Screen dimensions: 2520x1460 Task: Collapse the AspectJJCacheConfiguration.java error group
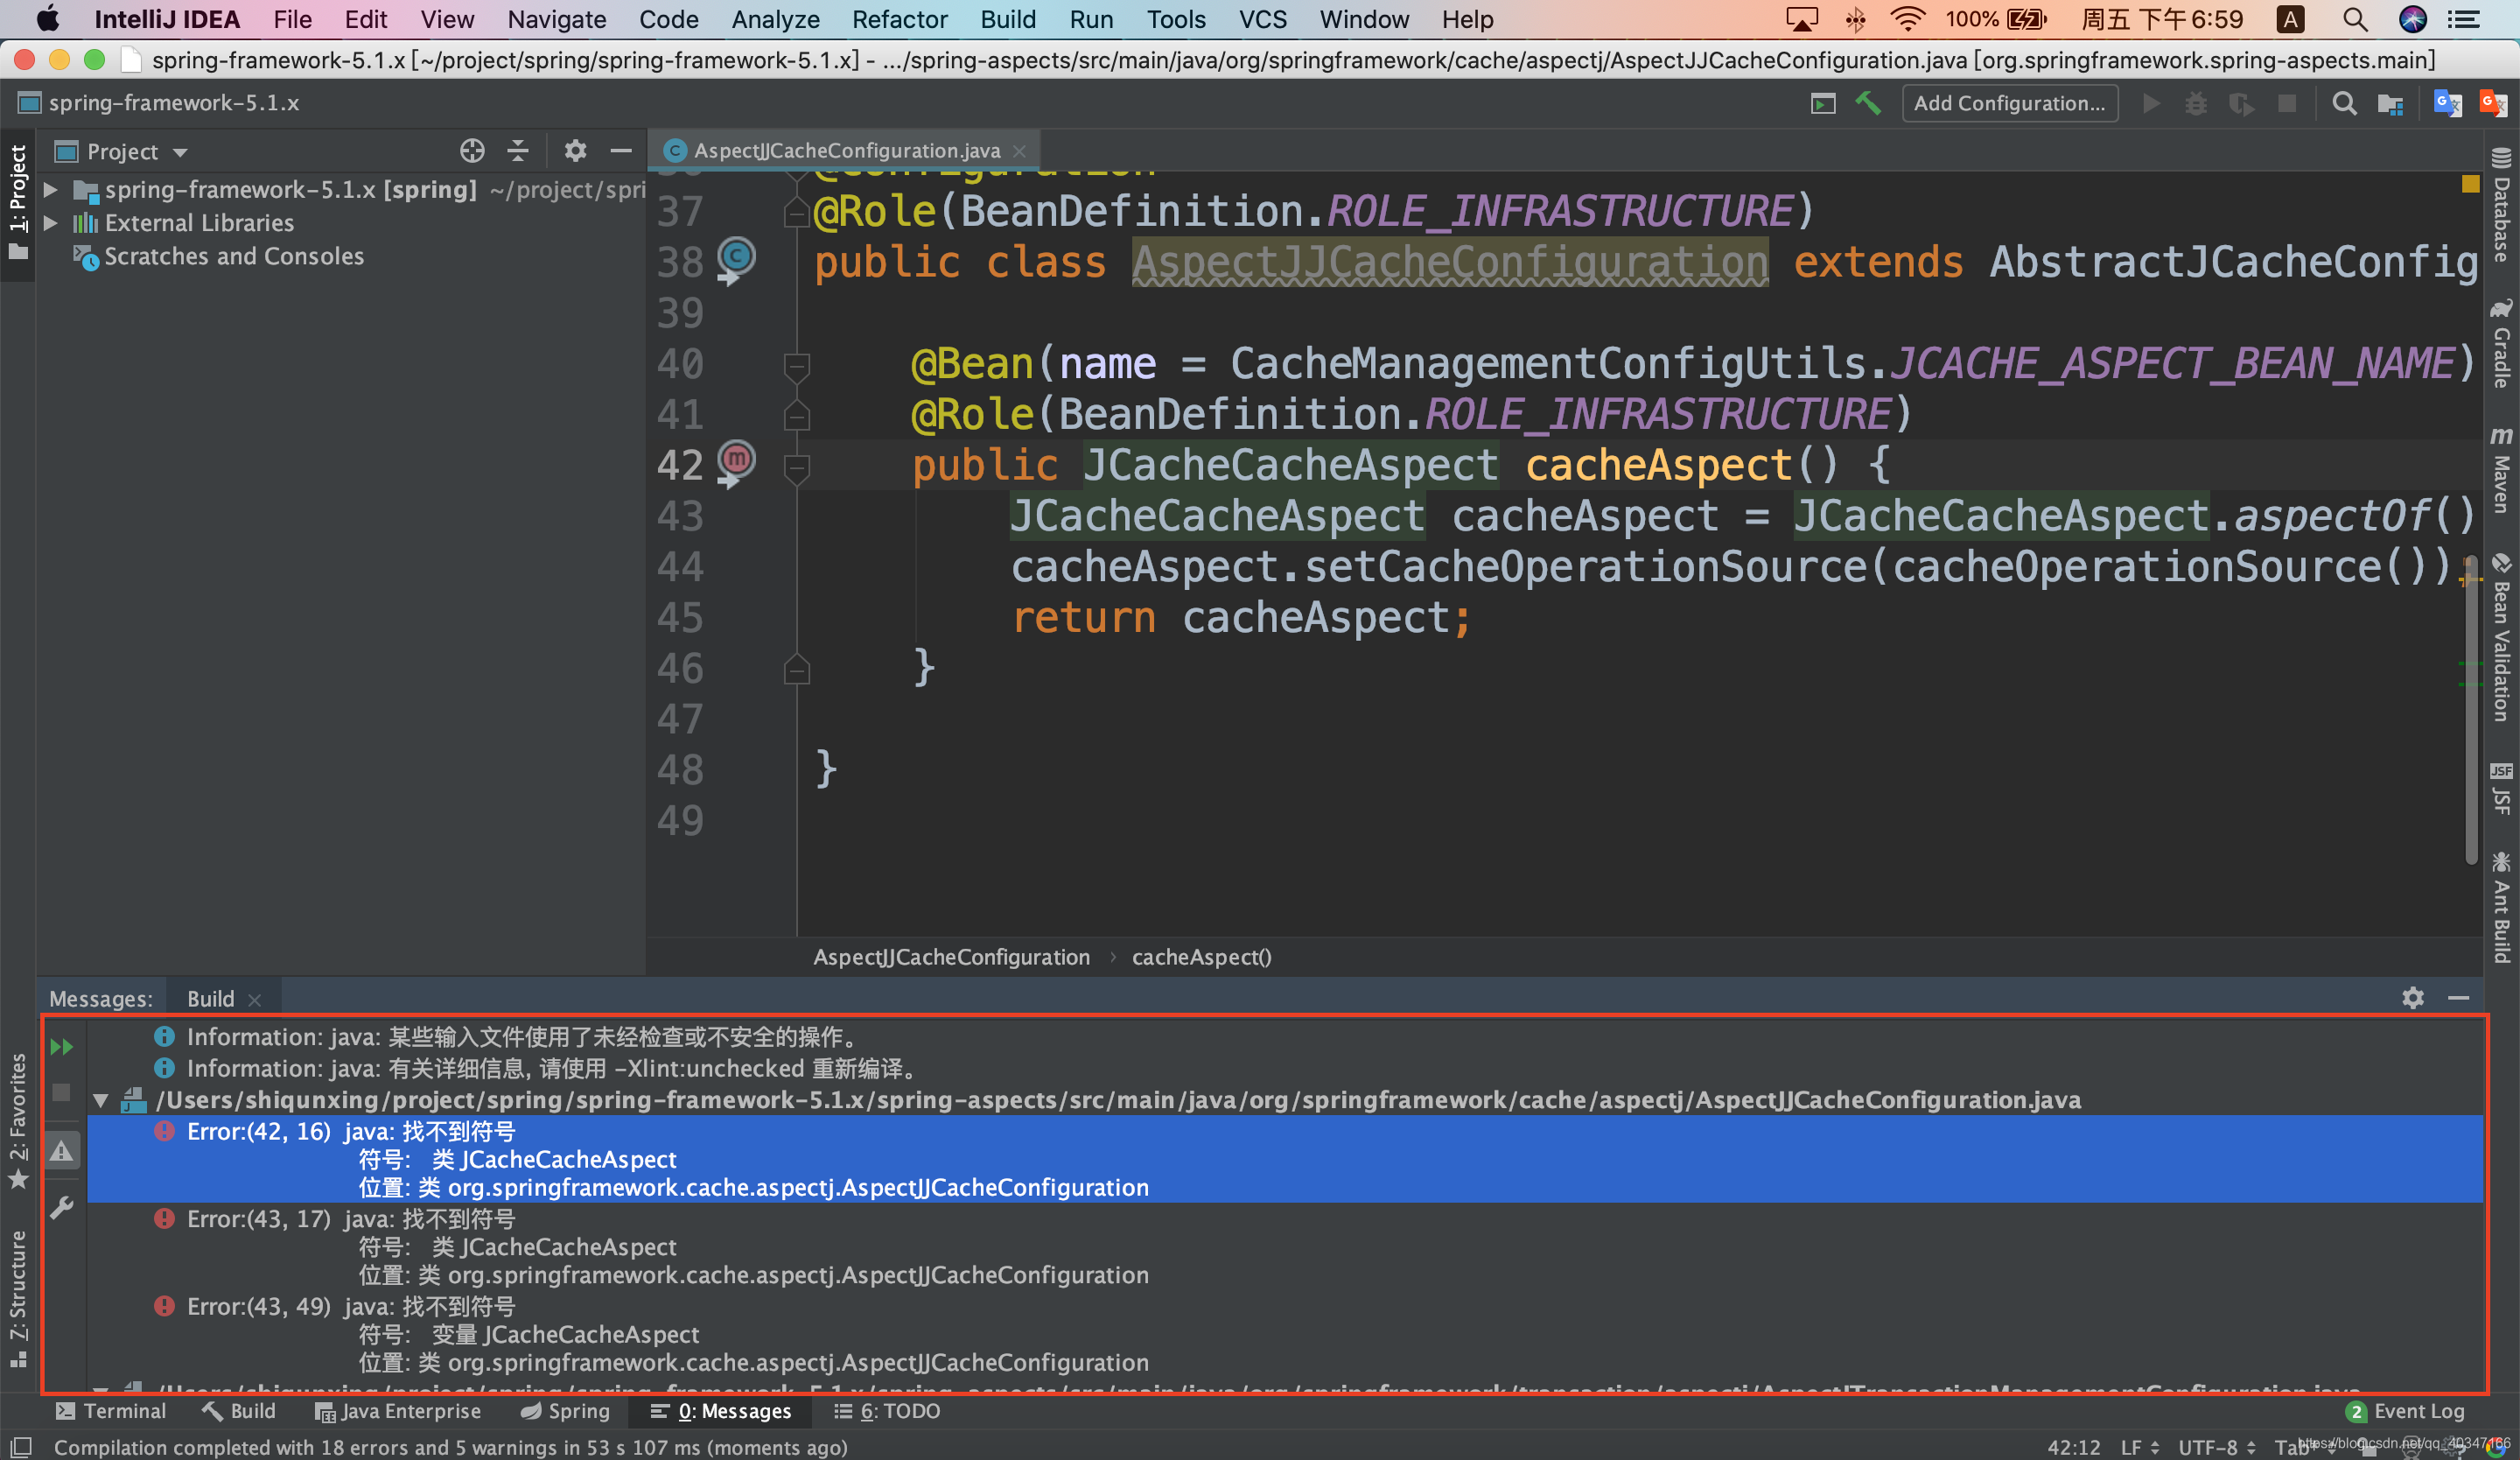coord(101,1100)
